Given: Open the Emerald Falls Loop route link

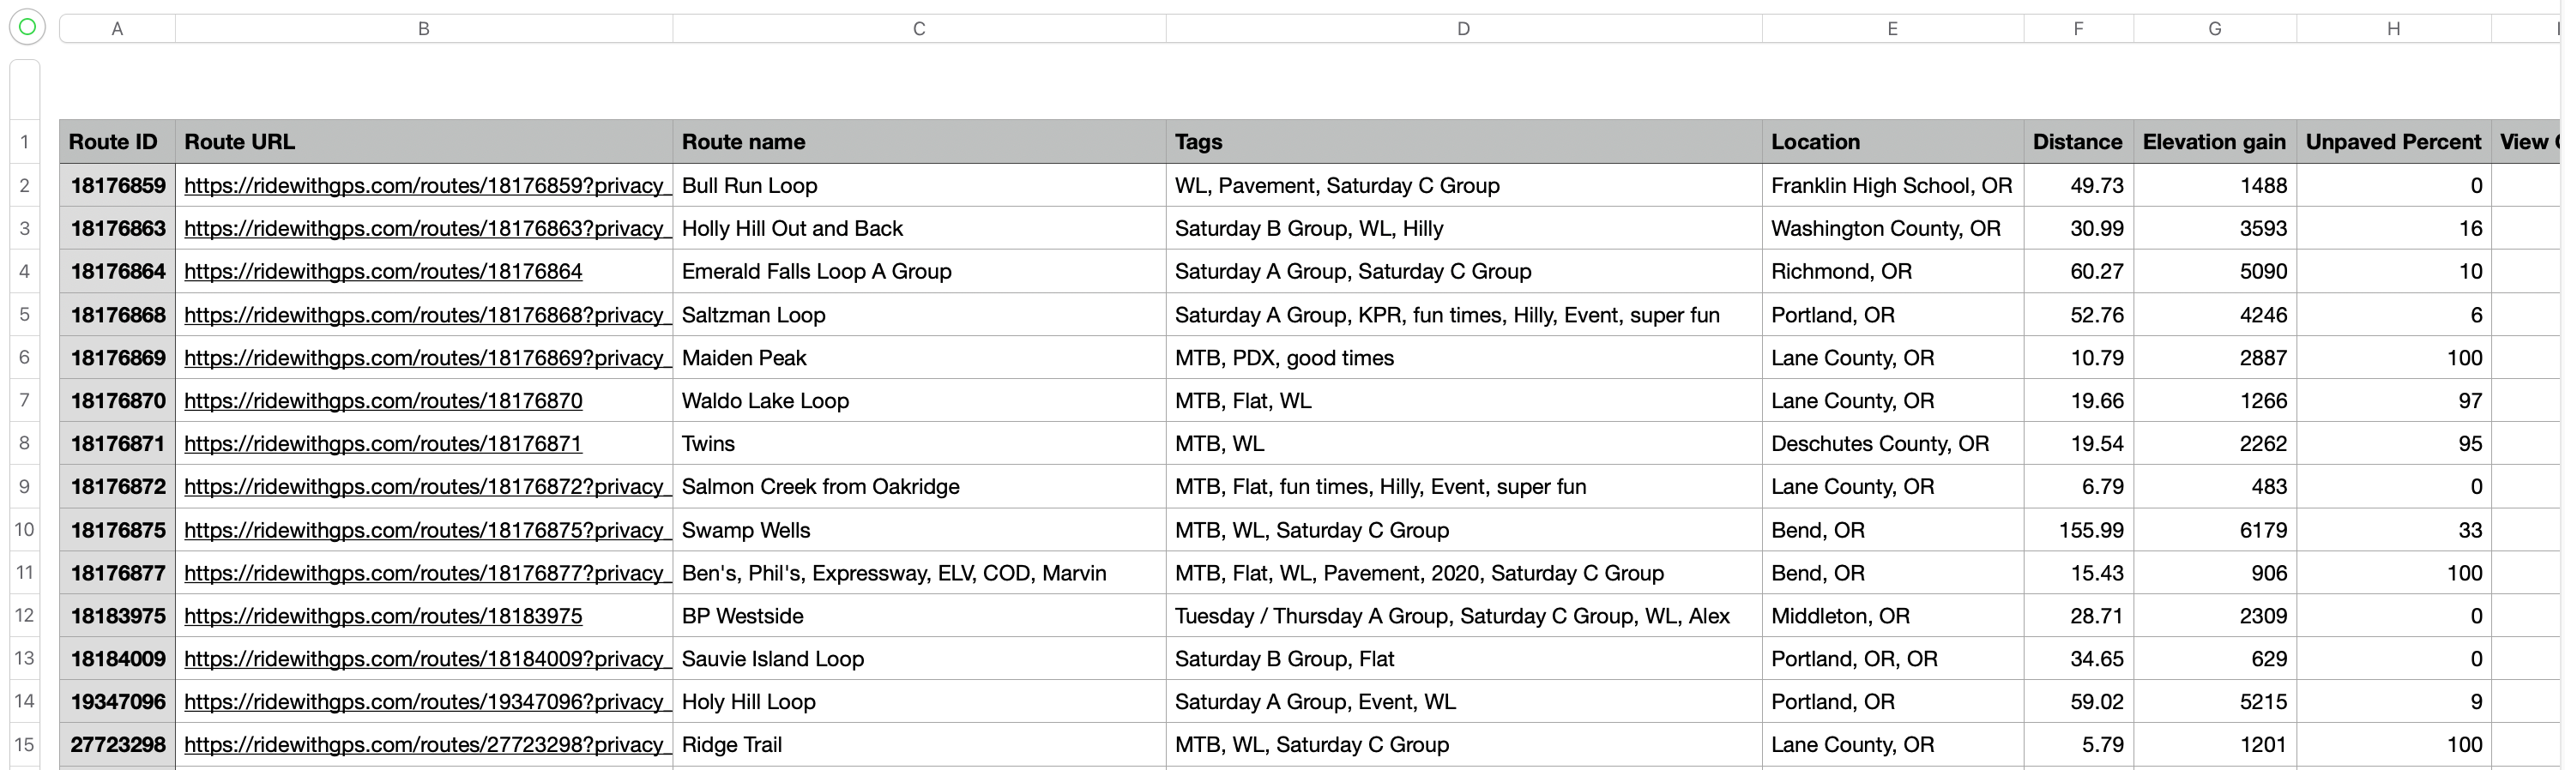Looking at the screenshot, I should pos(383,271).
